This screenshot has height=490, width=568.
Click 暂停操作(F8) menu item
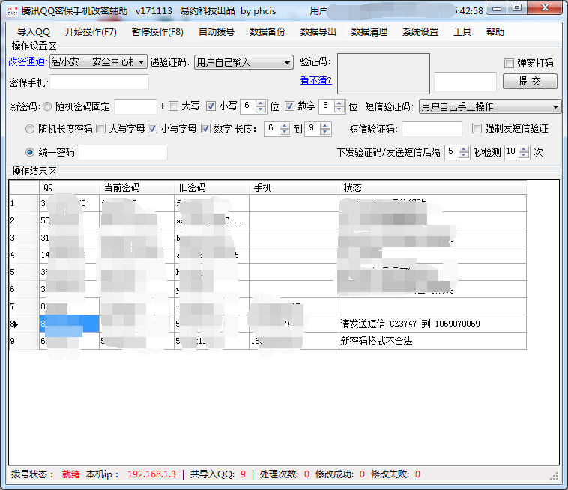pyautogui.click(x=157, y=32)
